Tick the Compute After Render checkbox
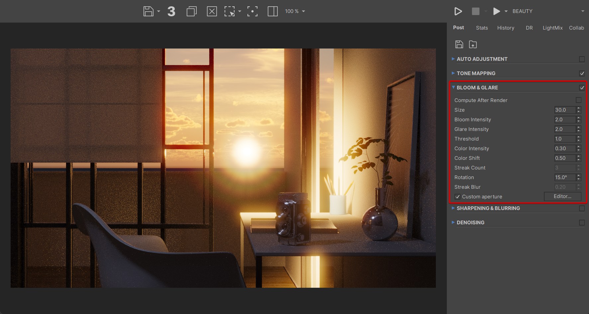The image size is (589, 314). point(578,100)
